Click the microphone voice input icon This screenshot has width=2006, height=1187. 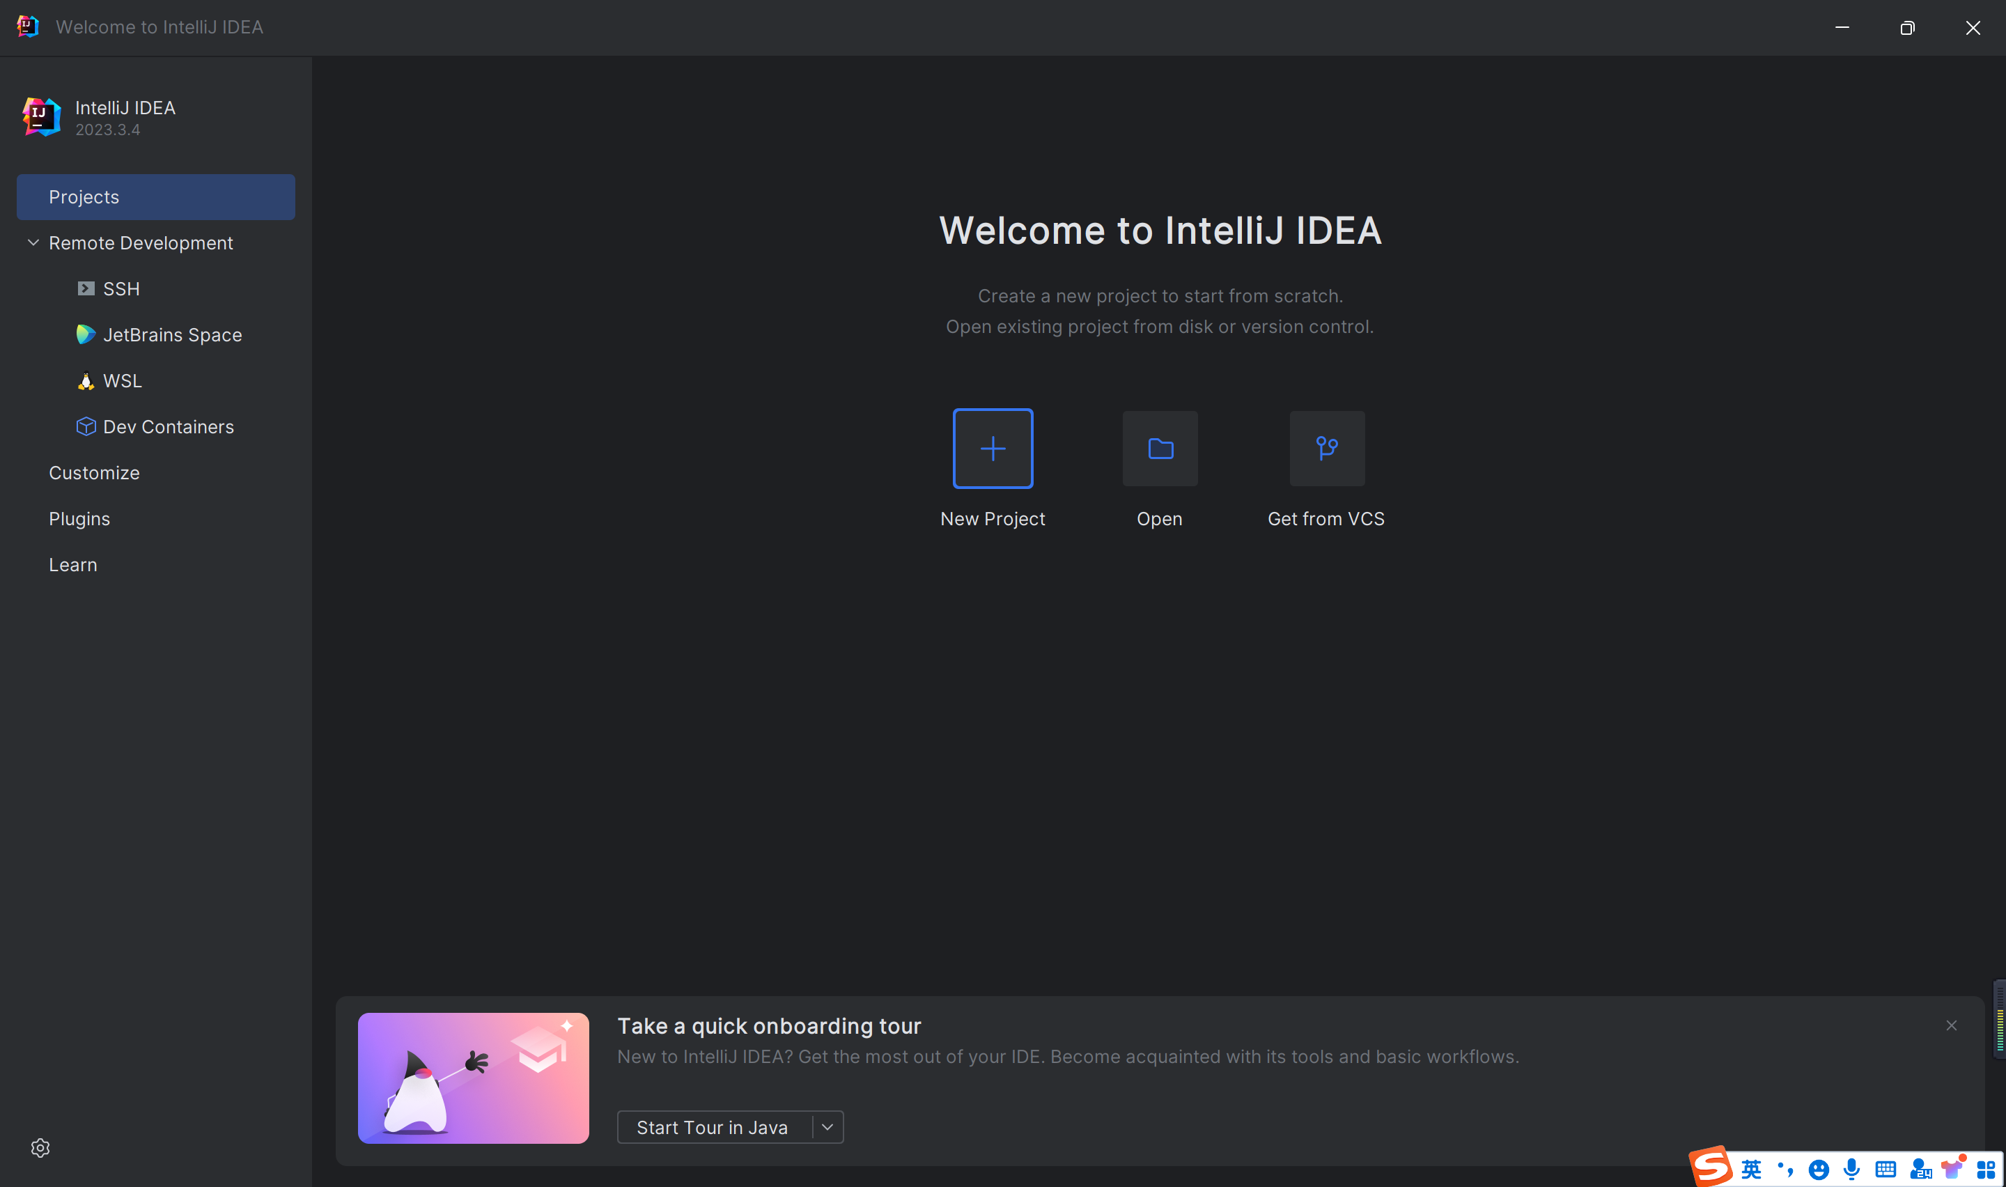coord(1851,1170)
